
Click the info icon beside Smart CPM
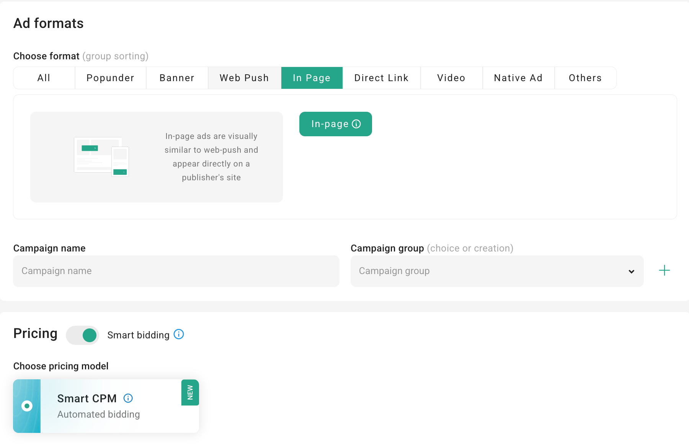(x=128, y=398)
